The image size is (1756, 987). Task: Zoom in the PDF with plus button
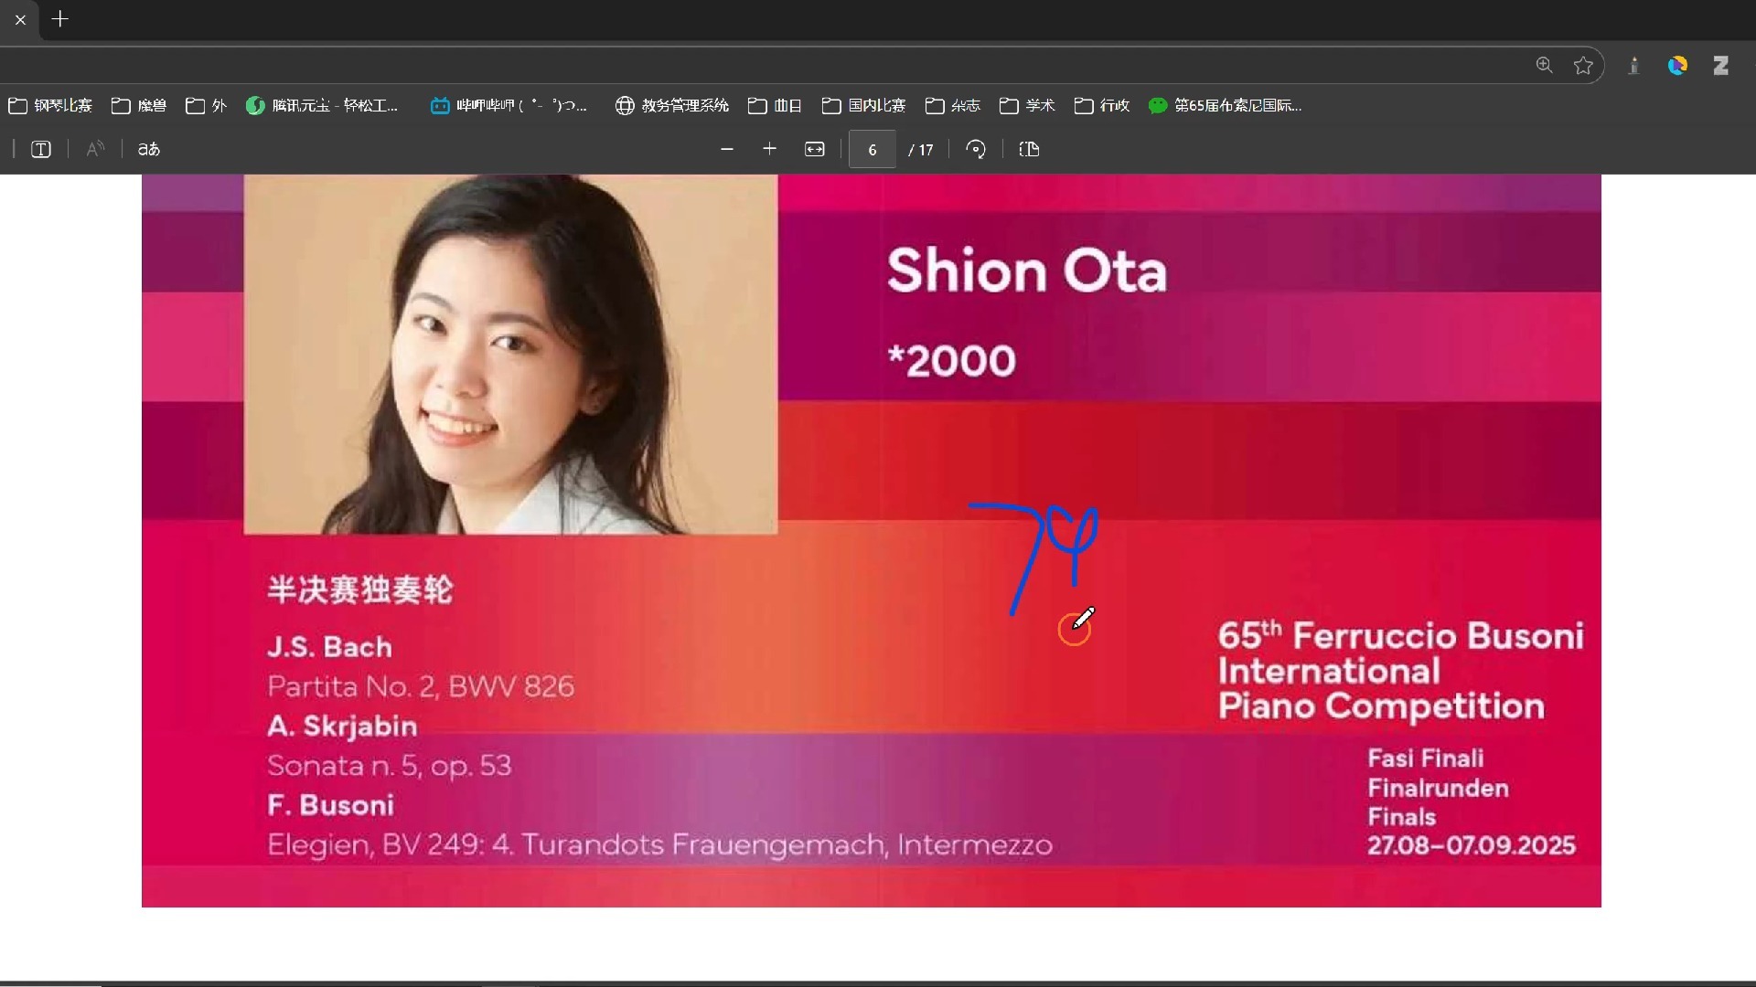click(770, 149)
